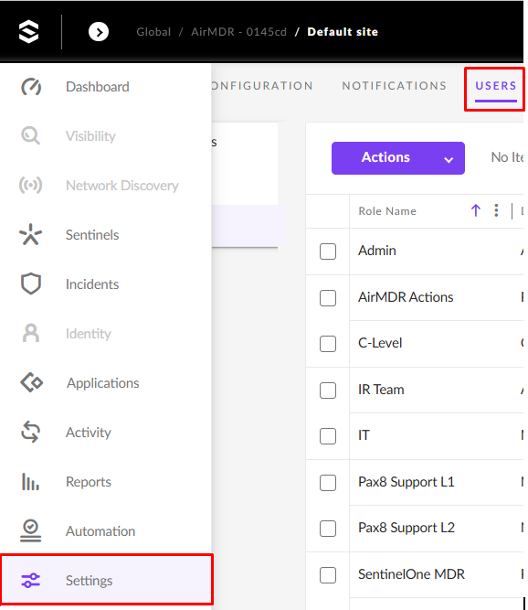This screenshot has height=610, width=528.
Task: Switch to the Configuration tab
Action: pyautogui.click(x=262, y=86)
